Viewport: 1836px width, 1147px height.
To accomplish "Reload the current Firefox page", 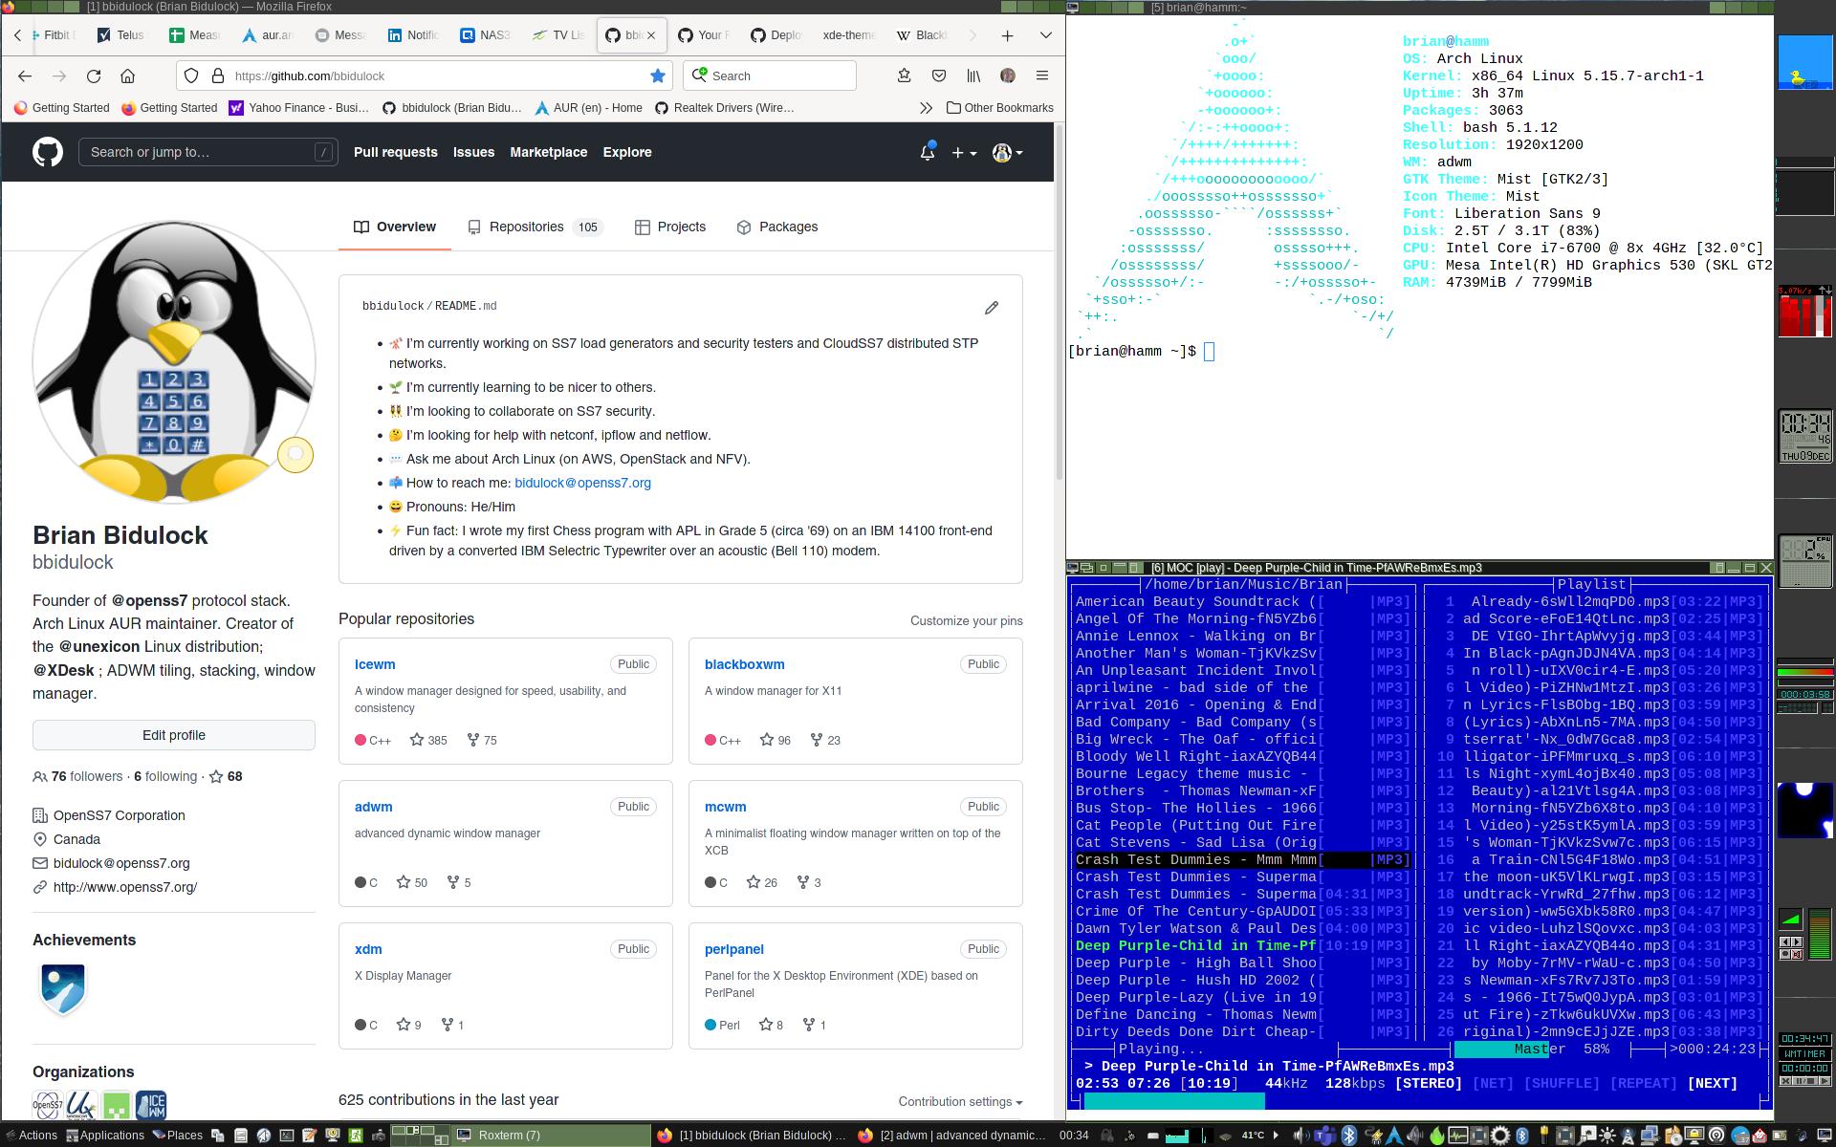I will [x=94, y=76].
